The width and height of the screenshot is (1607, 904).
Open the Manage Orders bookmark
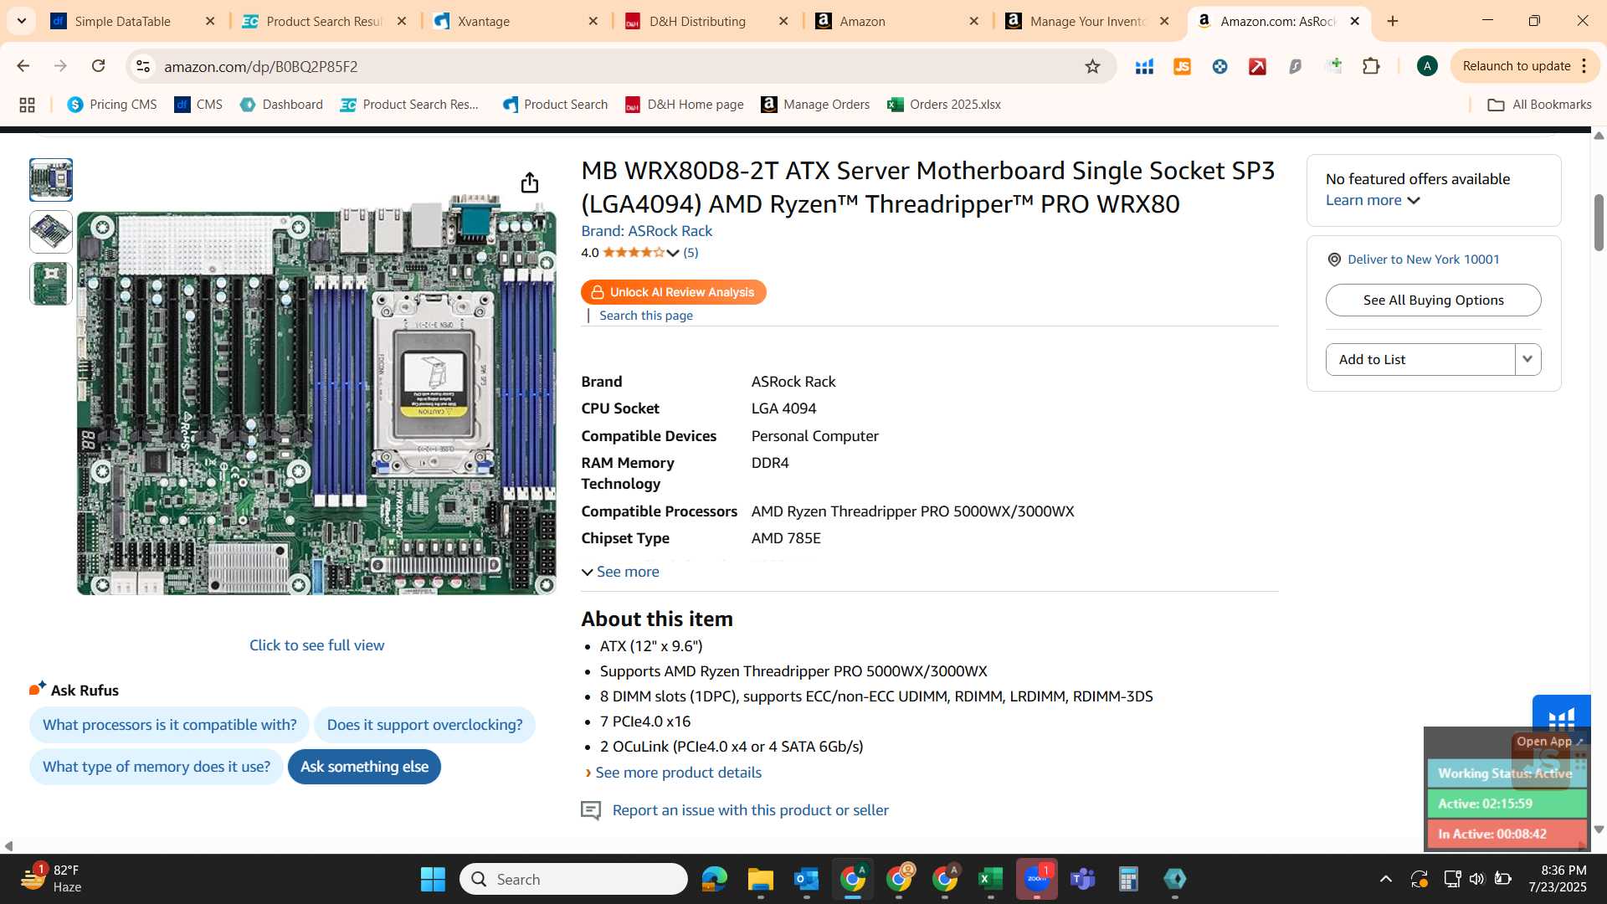815,105
